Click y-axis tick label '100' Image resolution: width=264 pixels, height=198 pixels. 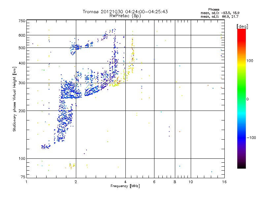[x=22, y=158]
